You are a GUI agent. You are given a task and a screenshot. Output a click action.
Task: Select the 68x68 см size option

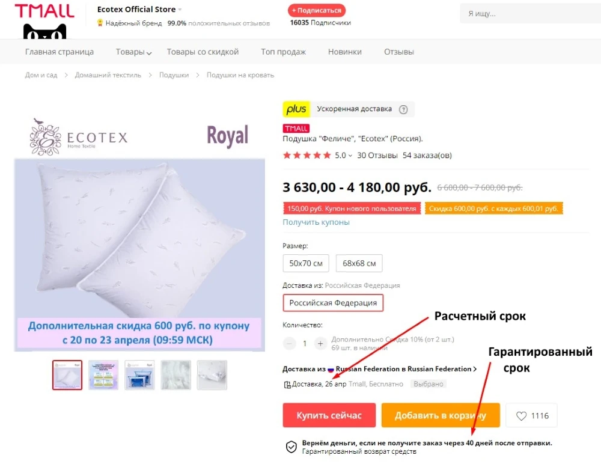(359, 263)
